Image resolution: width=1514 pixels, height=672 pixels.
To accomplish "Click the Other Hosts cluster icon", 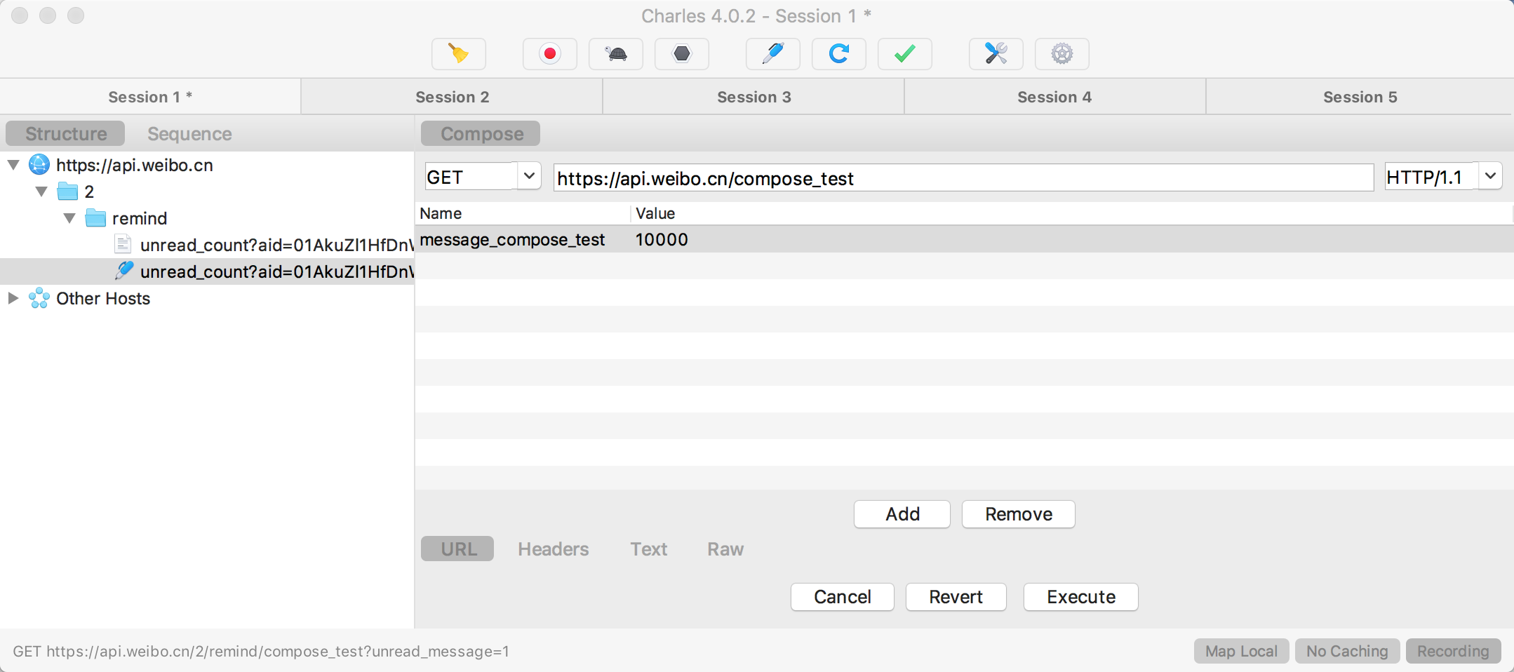I will click(x=39, y=298).
